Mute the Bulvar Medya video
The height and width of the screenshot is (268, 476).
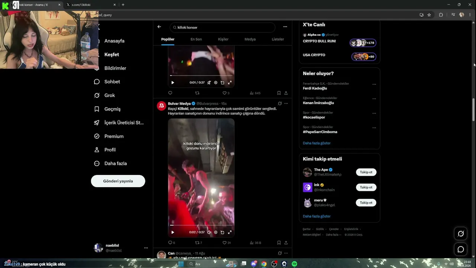[209, 232]
